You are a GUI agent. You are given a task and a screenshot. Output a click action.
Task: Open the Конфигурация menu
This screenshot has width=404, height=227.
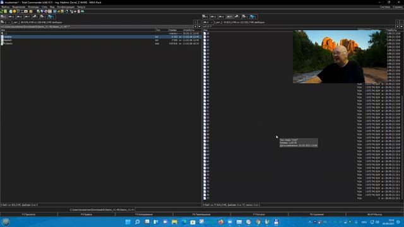click(x=66, y=7)
